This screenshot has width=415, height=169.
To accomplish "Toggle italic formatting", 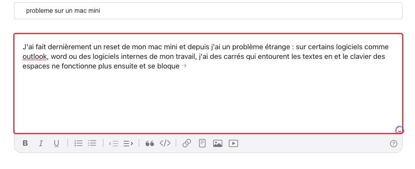I will [41, 143].
